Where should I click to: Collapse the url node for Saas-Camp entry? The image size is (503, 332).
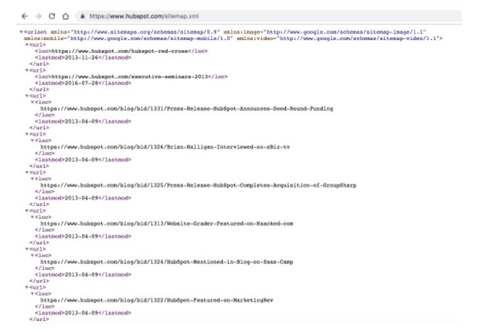[27, 249]
